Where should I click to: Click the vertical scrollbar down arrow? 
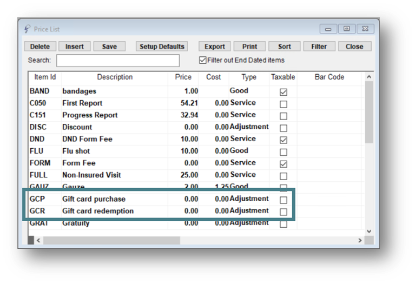369,232
